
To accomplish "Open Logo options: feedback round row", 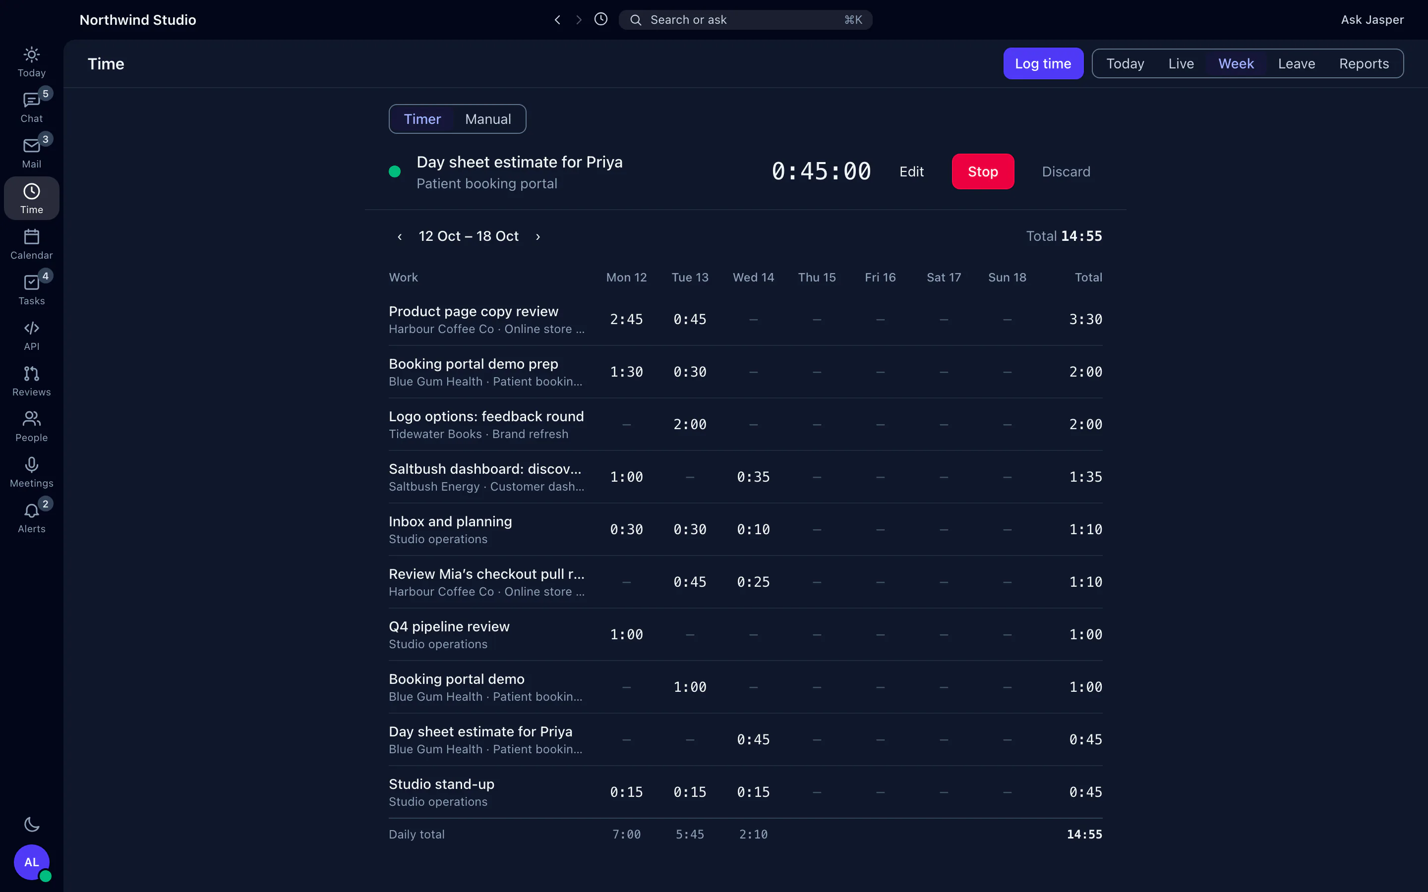I will point(745,424).
